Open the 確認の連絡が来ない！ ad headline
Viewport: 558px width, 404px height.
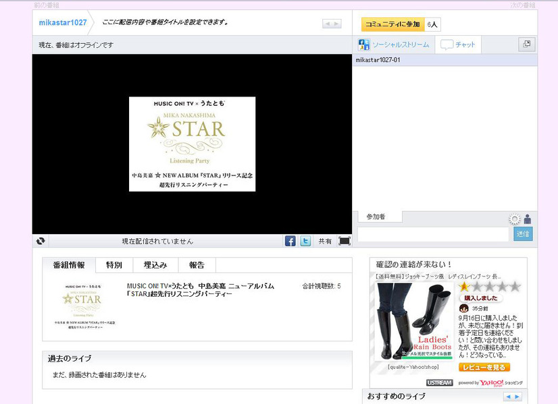click(x=413, y=264)
